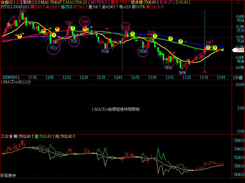Open the 1分鐘 period selector
This screenshot has height=183, width=245.
[238, 77]
